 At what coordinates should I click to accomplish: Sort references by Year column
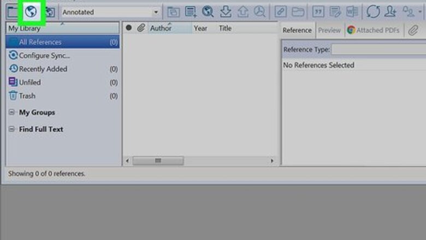[200, 28]
